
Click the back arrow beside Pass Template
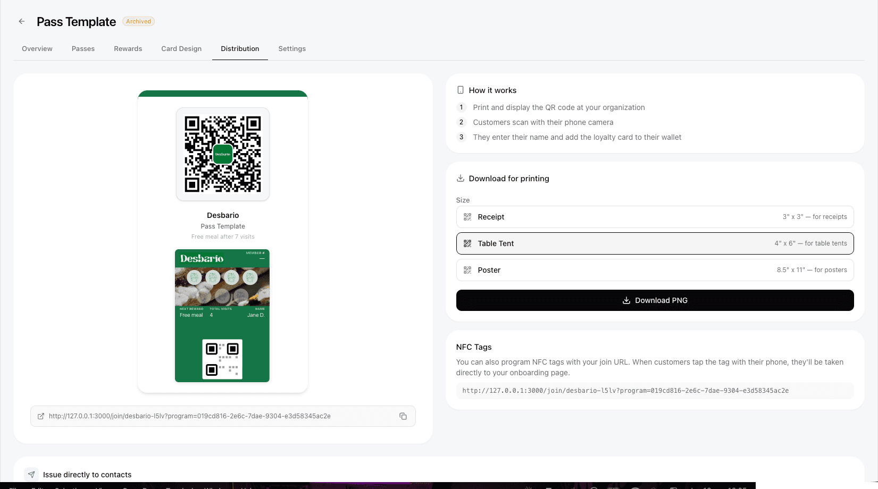coord(21,21)
